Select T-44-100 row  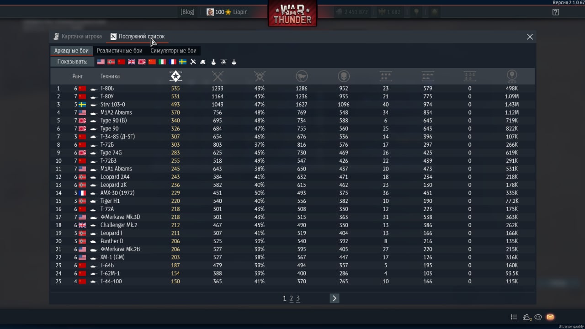(x=292, y=281)
